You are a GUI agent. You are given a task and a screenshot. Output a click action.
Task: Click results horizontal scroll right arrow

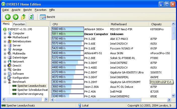click(169, 100)
